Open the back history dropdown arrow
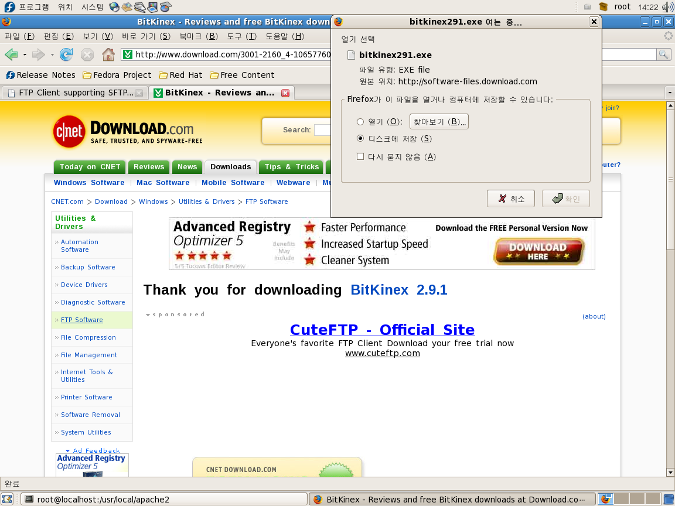Image resolution: width=675 pixels, height=506 pixels. [25, 55]
